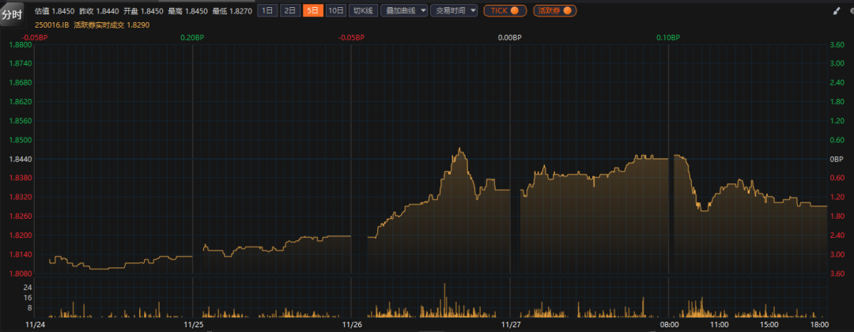
Task: Select the 2日 time range
Action: click(291, 10)
